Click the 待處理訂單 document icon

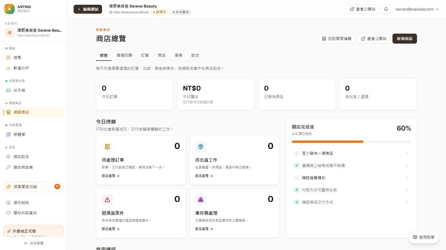[107, 147]
